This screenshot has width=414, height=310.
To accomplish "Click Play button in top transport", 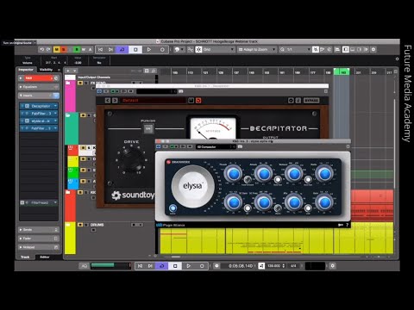I will [x=149, y=50].
